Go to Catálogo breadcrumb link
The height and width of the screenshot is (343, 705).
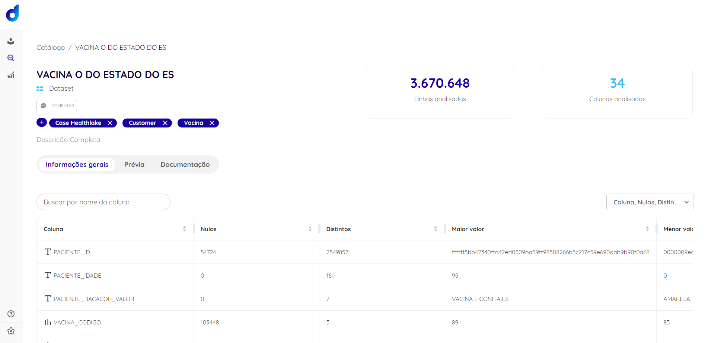pyautogui.click(x=51, y=48)
